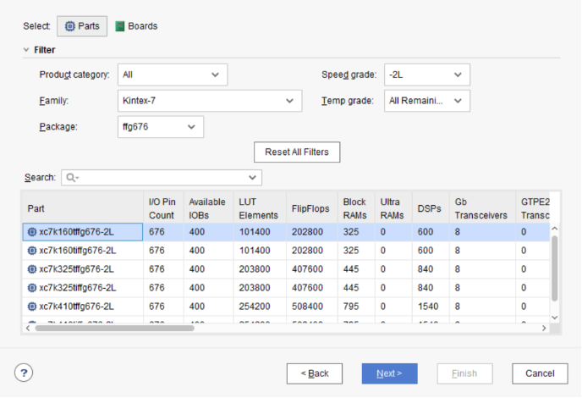Click the help question mark icon
Viewport: 582px width, 398px height.
pos(24,373)
